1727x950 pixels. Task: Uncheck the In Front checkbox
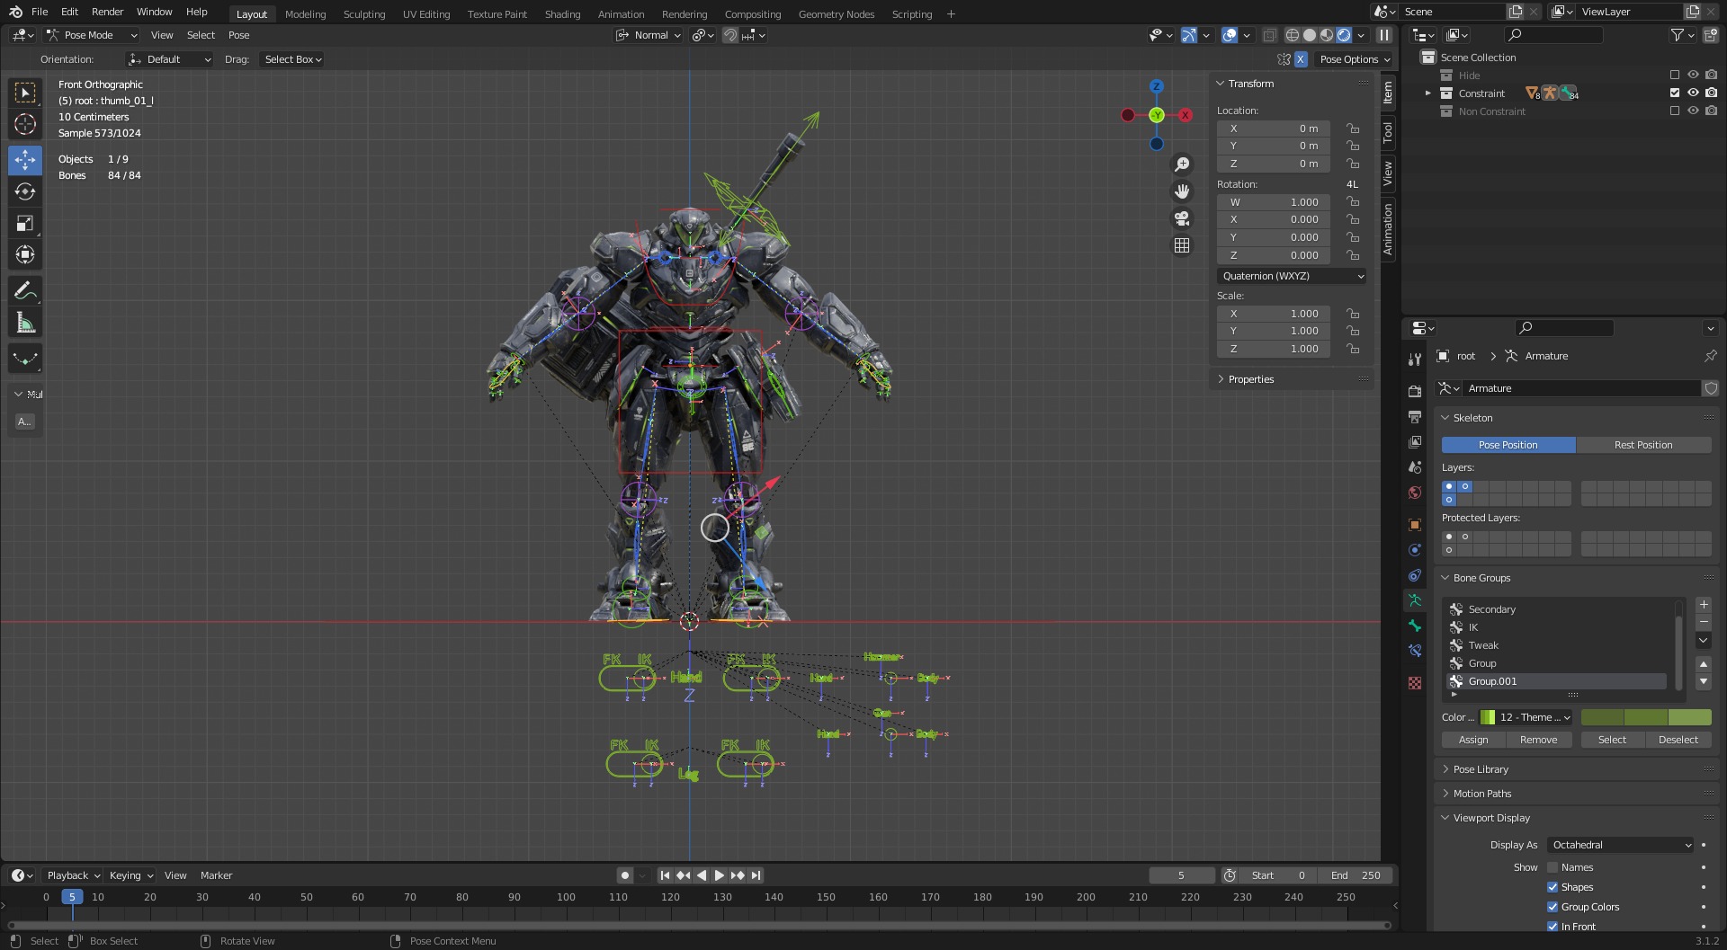click(x=1553, y=927)
